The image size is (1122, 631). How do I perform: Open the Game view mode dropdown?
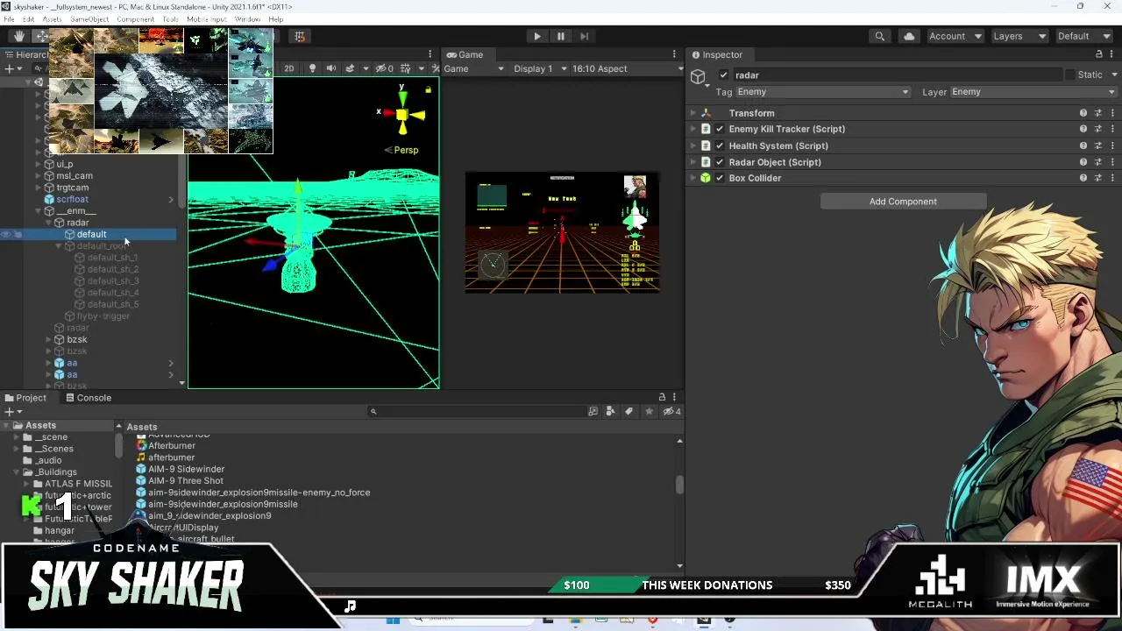473,68
